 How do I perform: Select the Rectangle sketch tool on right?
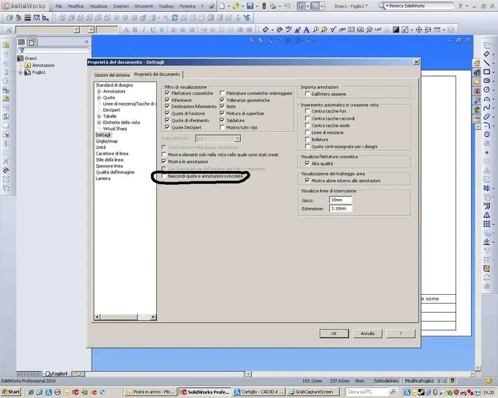pos(487,72)
